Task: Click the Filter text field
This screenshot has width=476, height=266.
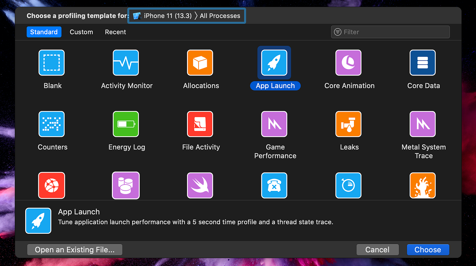Action: [x=390, y=32]
